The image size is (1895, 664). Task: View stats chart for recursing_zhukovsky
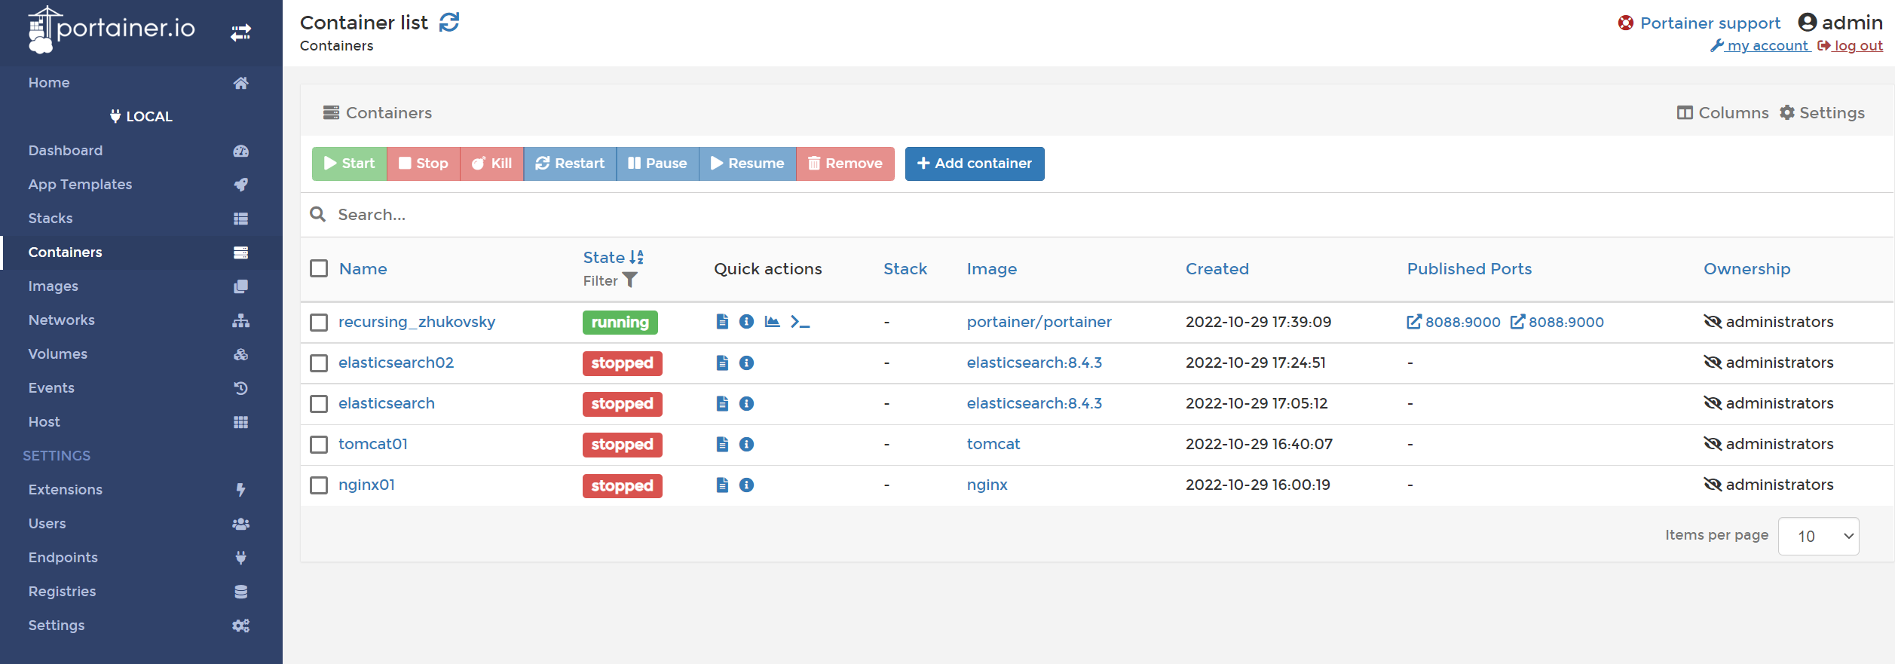click(772, 322)
